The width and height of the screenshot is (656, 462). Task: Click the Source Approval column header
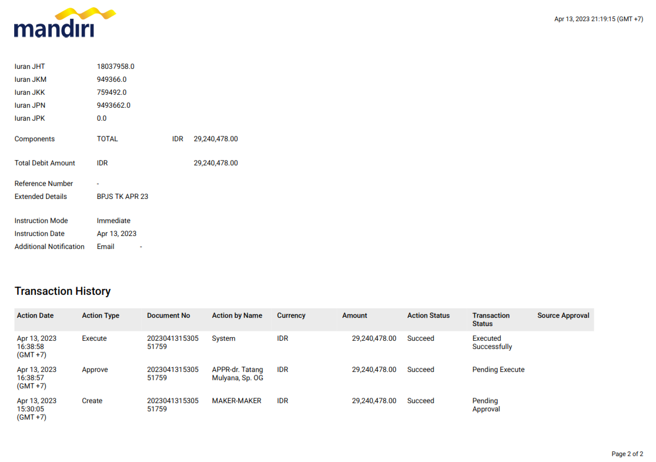[563, 315]
